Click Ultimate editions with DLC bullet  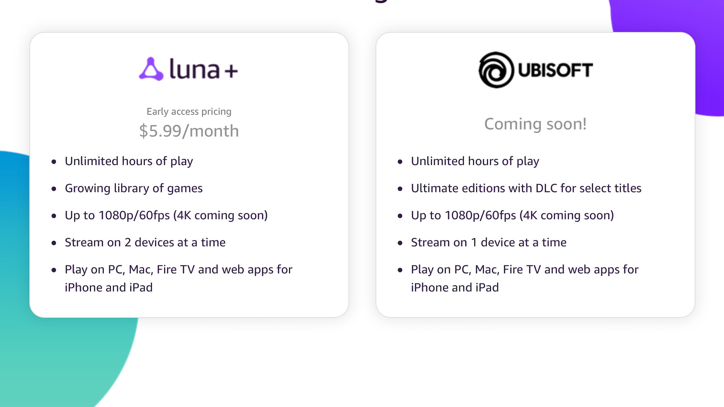[526, 188]
